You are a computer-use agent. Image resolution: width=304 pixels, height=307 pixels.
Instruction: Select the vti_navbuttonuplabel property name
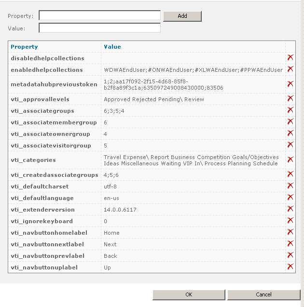tap(44, 267)
